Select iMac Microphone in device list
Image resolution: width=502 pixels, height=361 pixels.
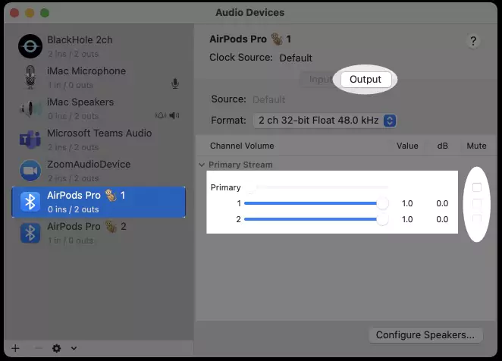click(99, 77)
